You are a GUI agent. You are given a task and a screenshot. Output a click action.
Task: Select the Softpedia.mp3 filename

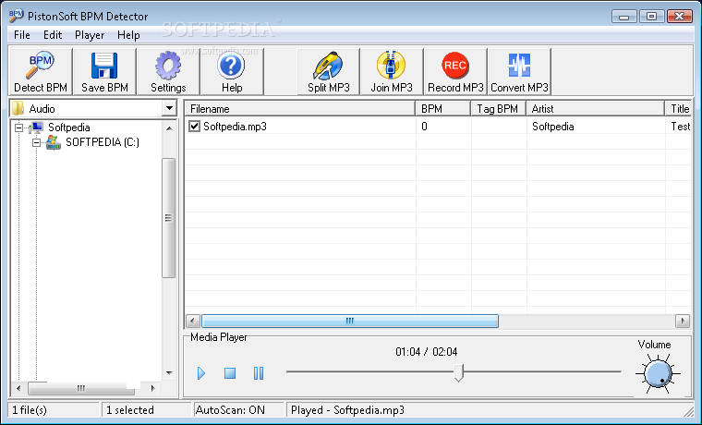click(x=235, y=127)
